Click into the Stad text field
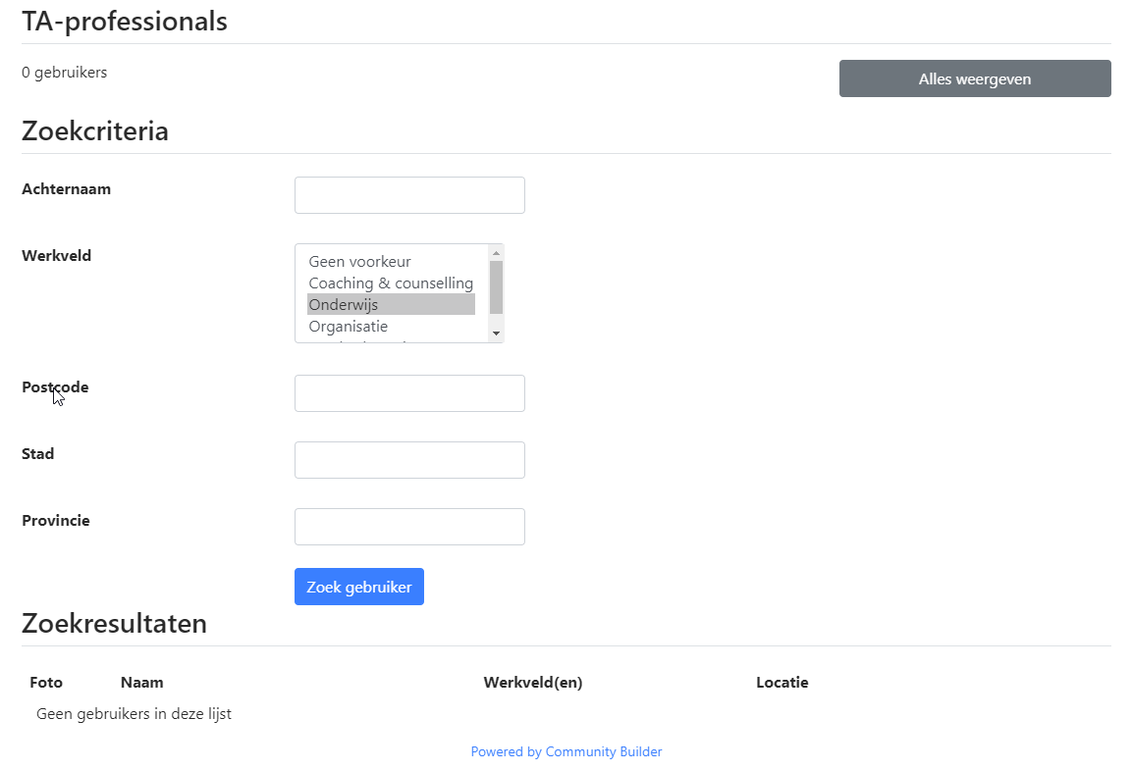Viewport: 1132px width, 771px height. [409, 459]
